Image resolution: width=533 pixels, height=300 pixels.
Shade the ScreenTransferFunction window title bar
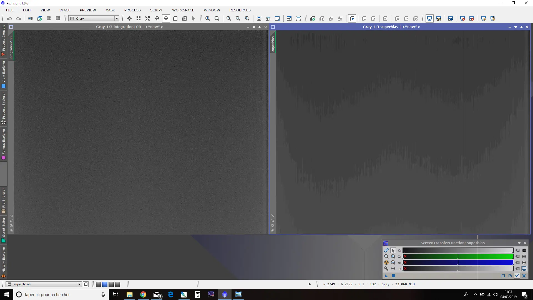[x=519, y=243]
